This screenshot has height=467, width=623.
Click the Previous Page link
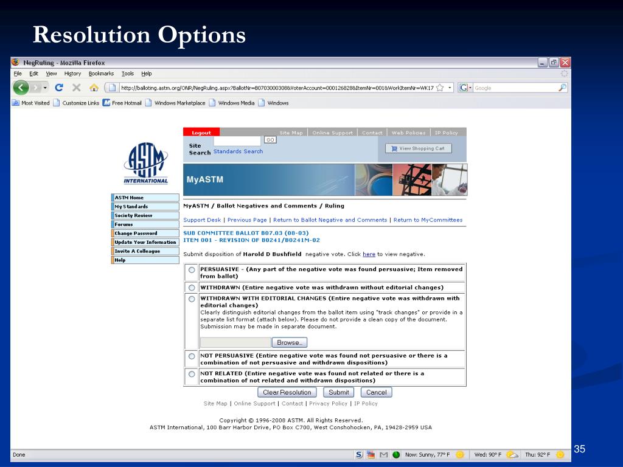(247, 220)
